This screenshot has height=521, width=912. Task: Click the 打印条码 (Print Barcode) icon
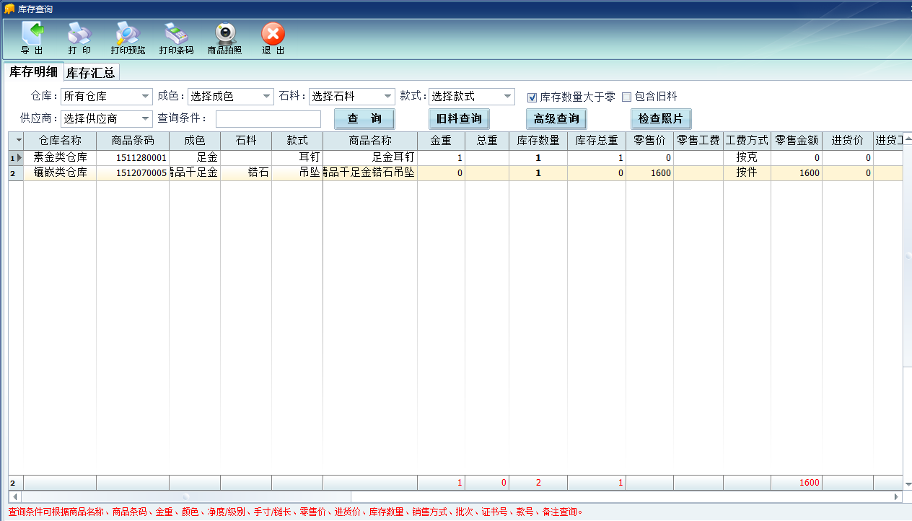tap(176, 35)
